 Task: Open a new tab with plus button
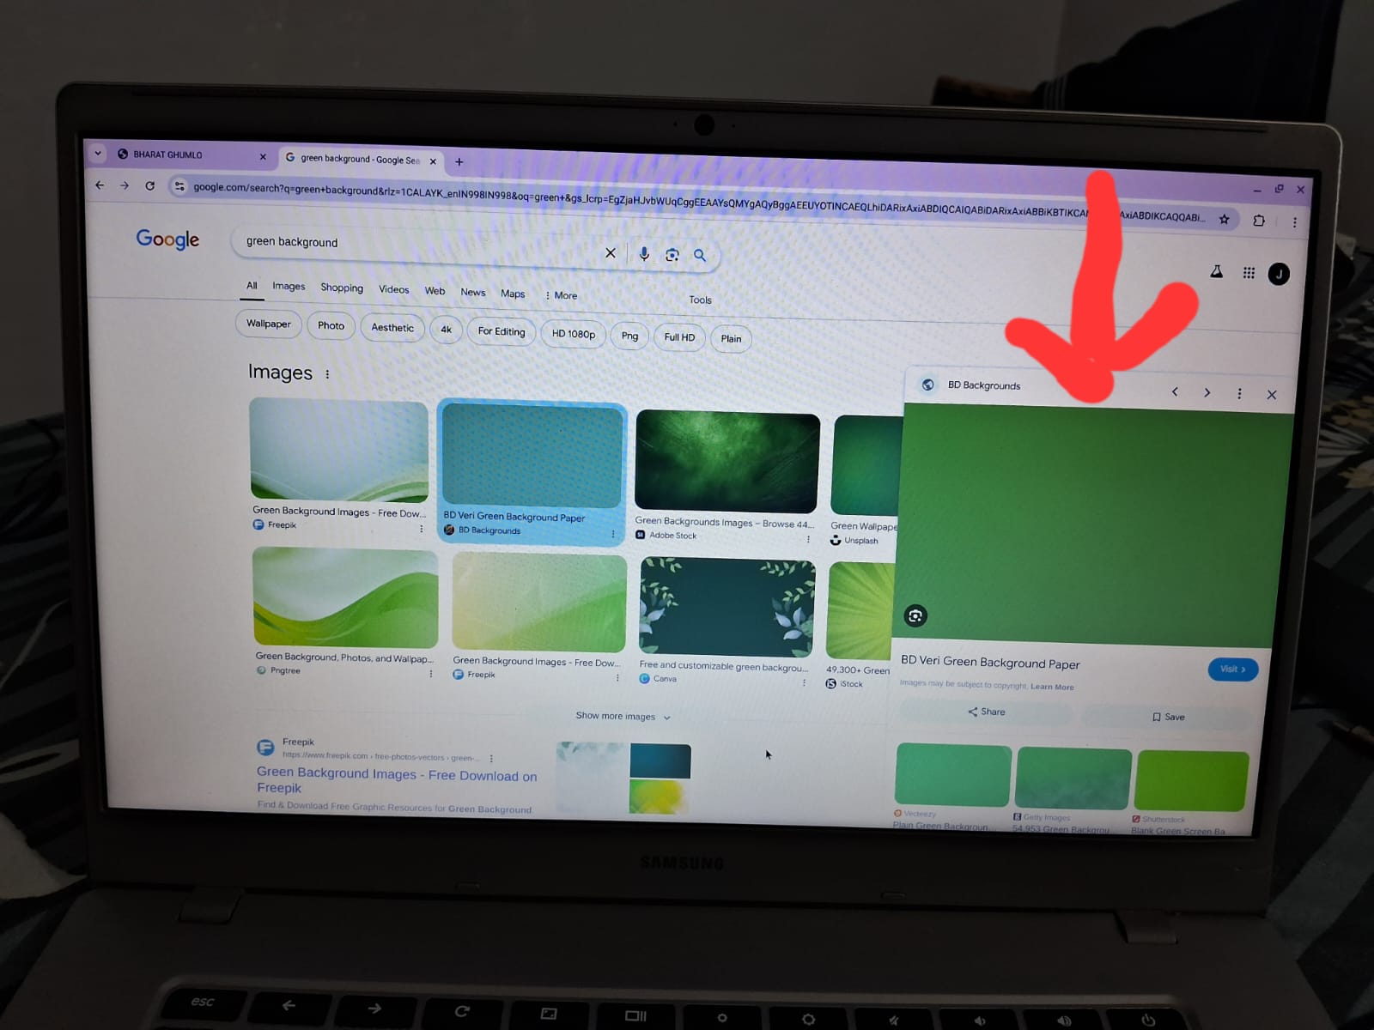[x=459, y=161]
